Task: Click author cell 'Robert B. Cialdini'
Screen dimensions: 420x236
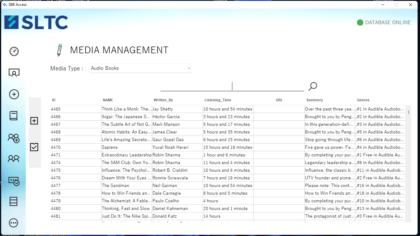Action: [x=178, y=170]
